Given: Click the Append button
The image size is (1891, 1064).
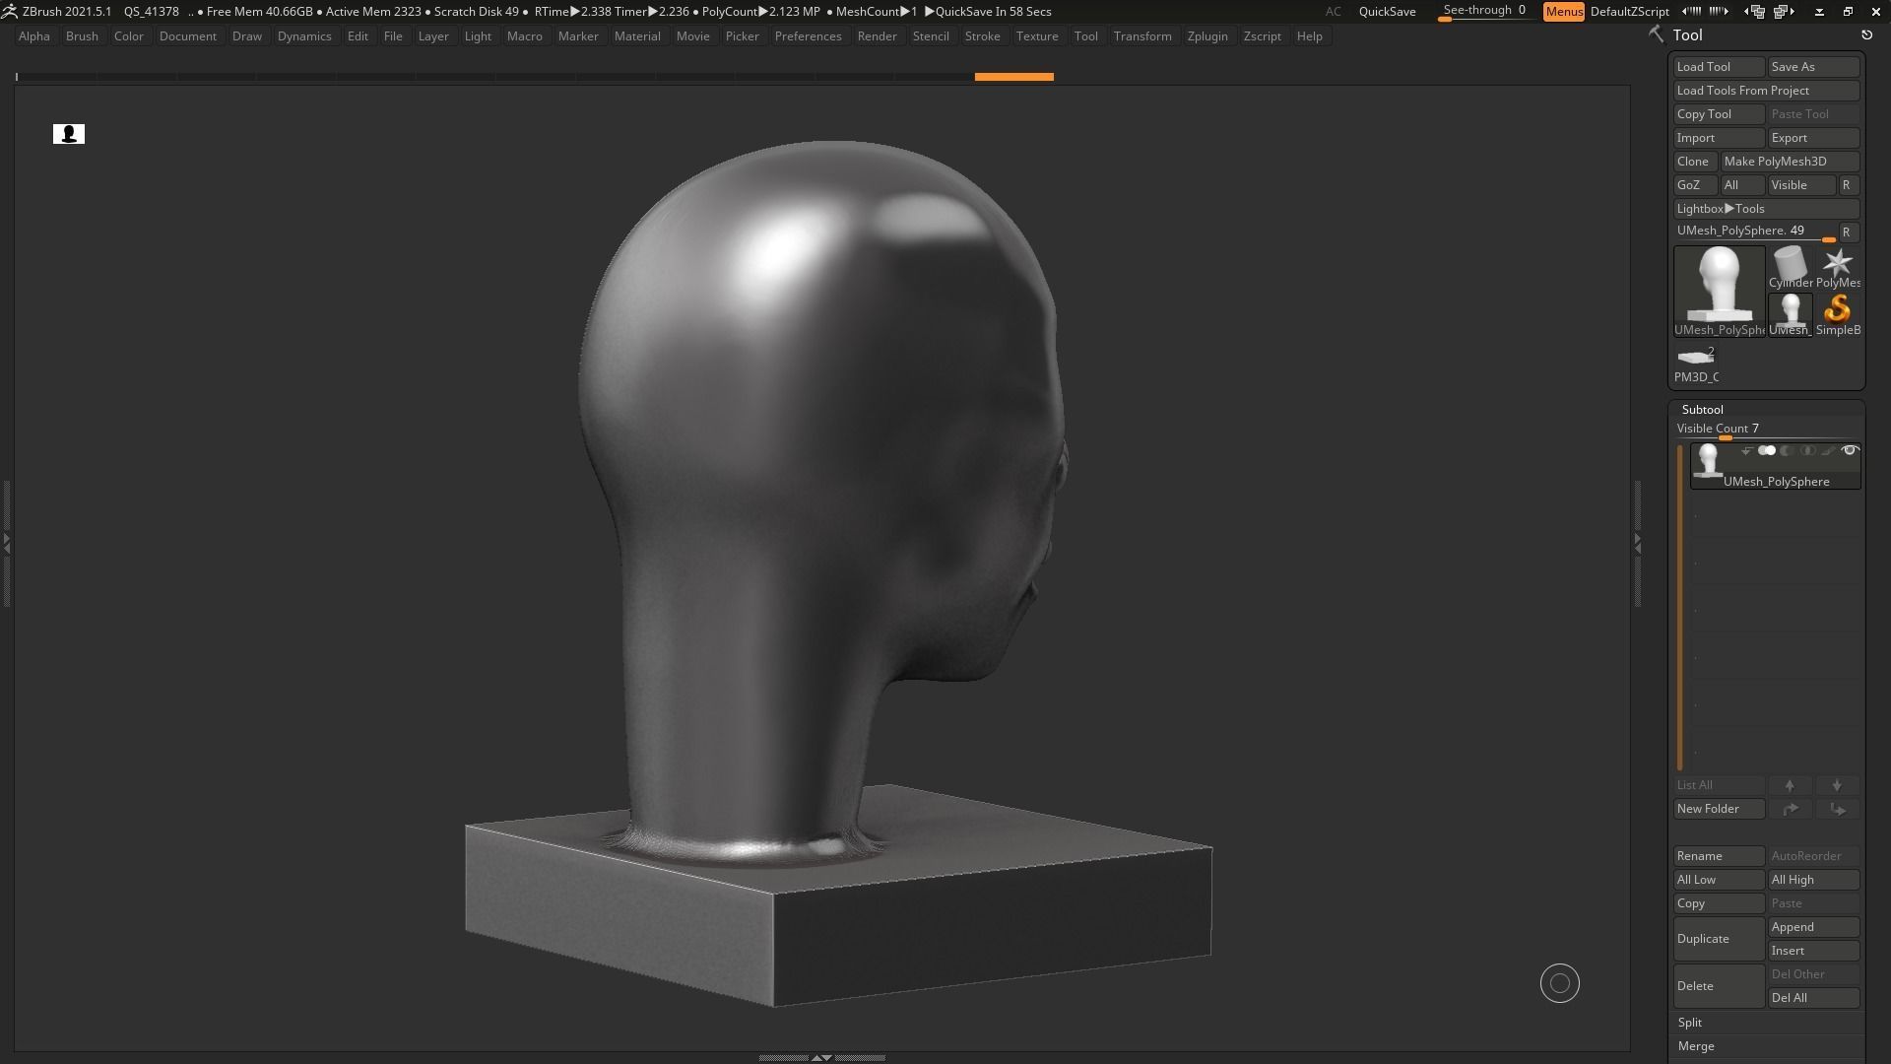Looking at the screenshot, I should click(1814, 927).
